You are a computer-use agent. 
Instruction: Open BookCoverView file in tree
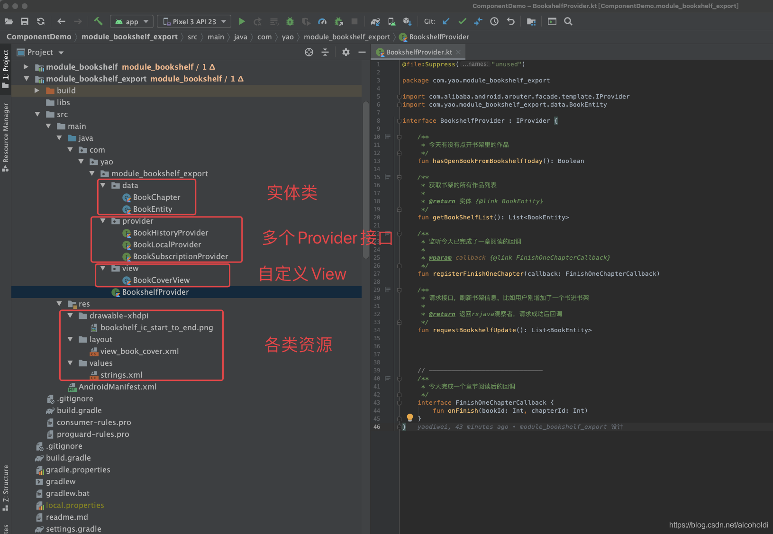pyautogui.click(x=161, y=280)
